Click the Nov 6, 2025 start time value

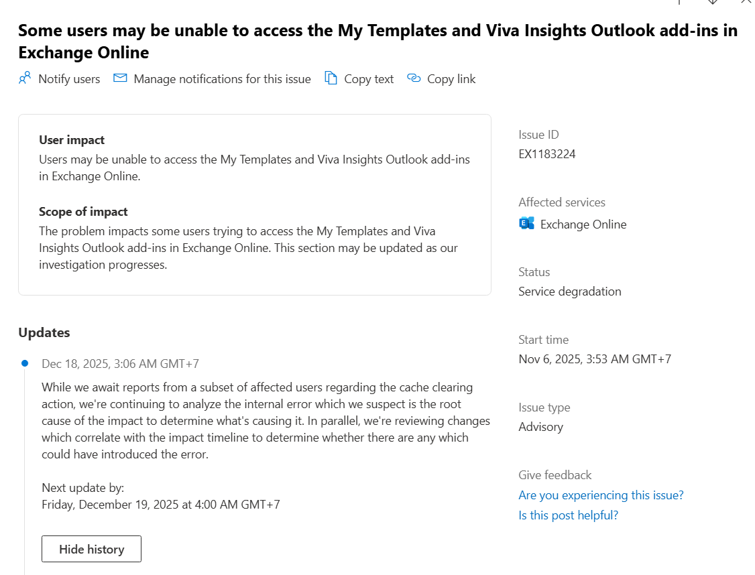point(595,359)
